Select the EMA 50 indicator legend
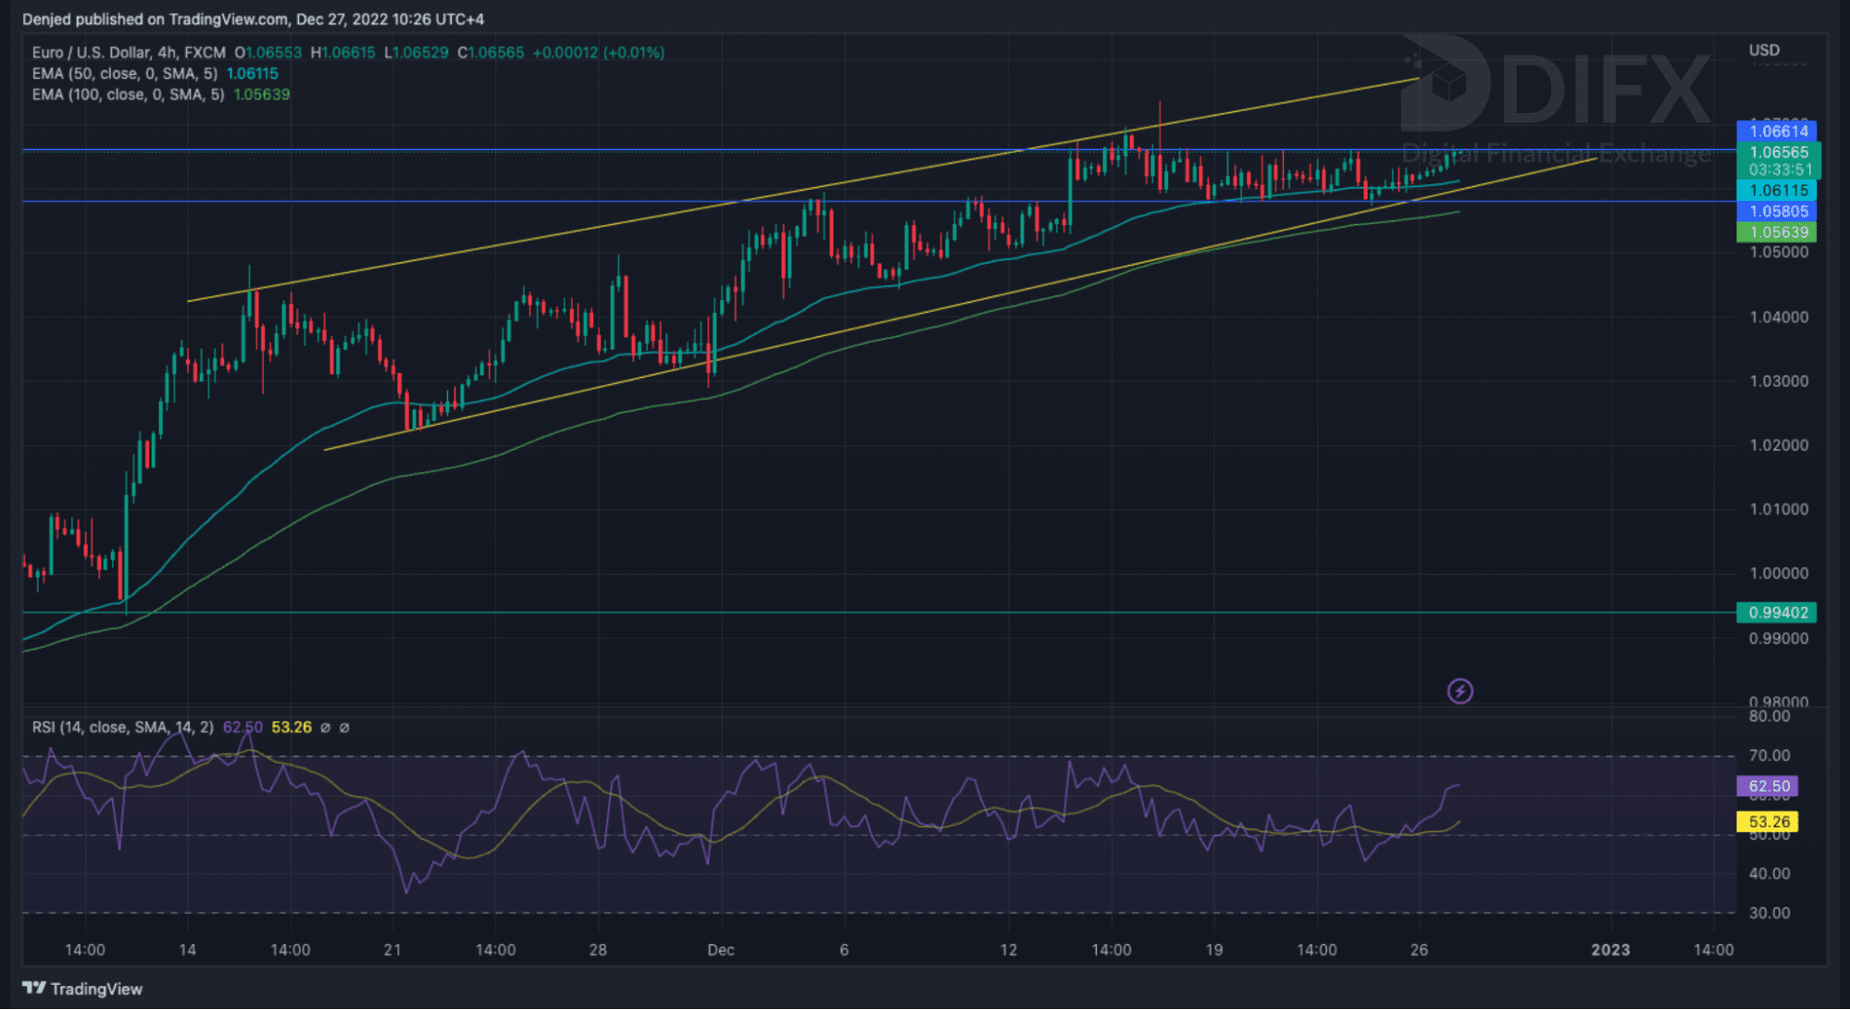1850x1010 pixels. (125, 74)
